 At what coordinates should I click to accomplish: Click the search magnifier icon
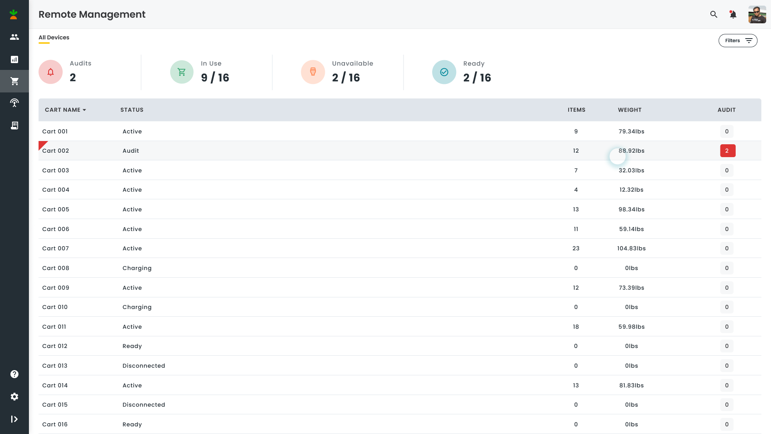click(x=714, y=14)
